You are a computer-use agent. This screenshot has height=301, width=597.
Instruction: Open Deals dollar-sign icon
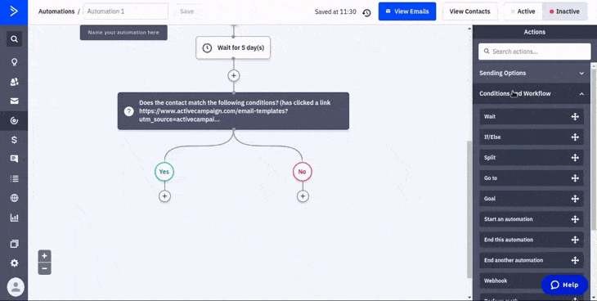tap(14, 140)
